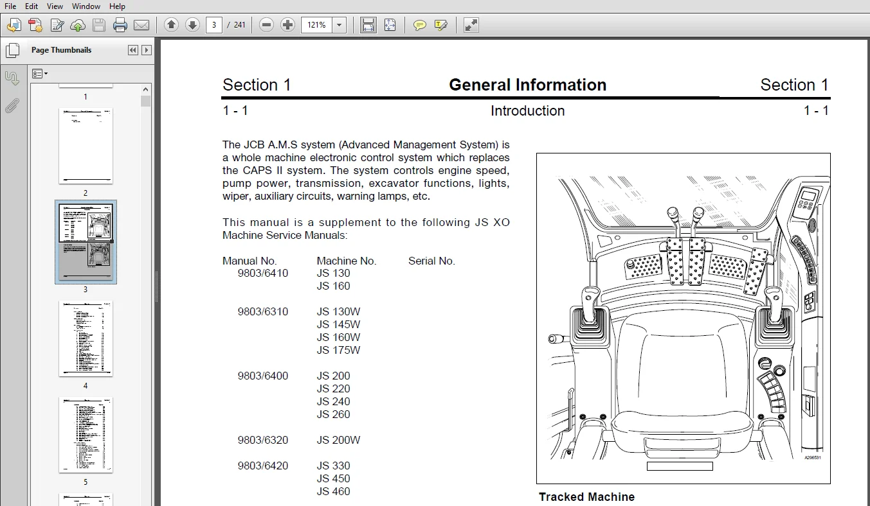Click the thumbnails scrollbar up arrow
The width and height of the screenshot is (870, 506).
[x=146, y=90]
